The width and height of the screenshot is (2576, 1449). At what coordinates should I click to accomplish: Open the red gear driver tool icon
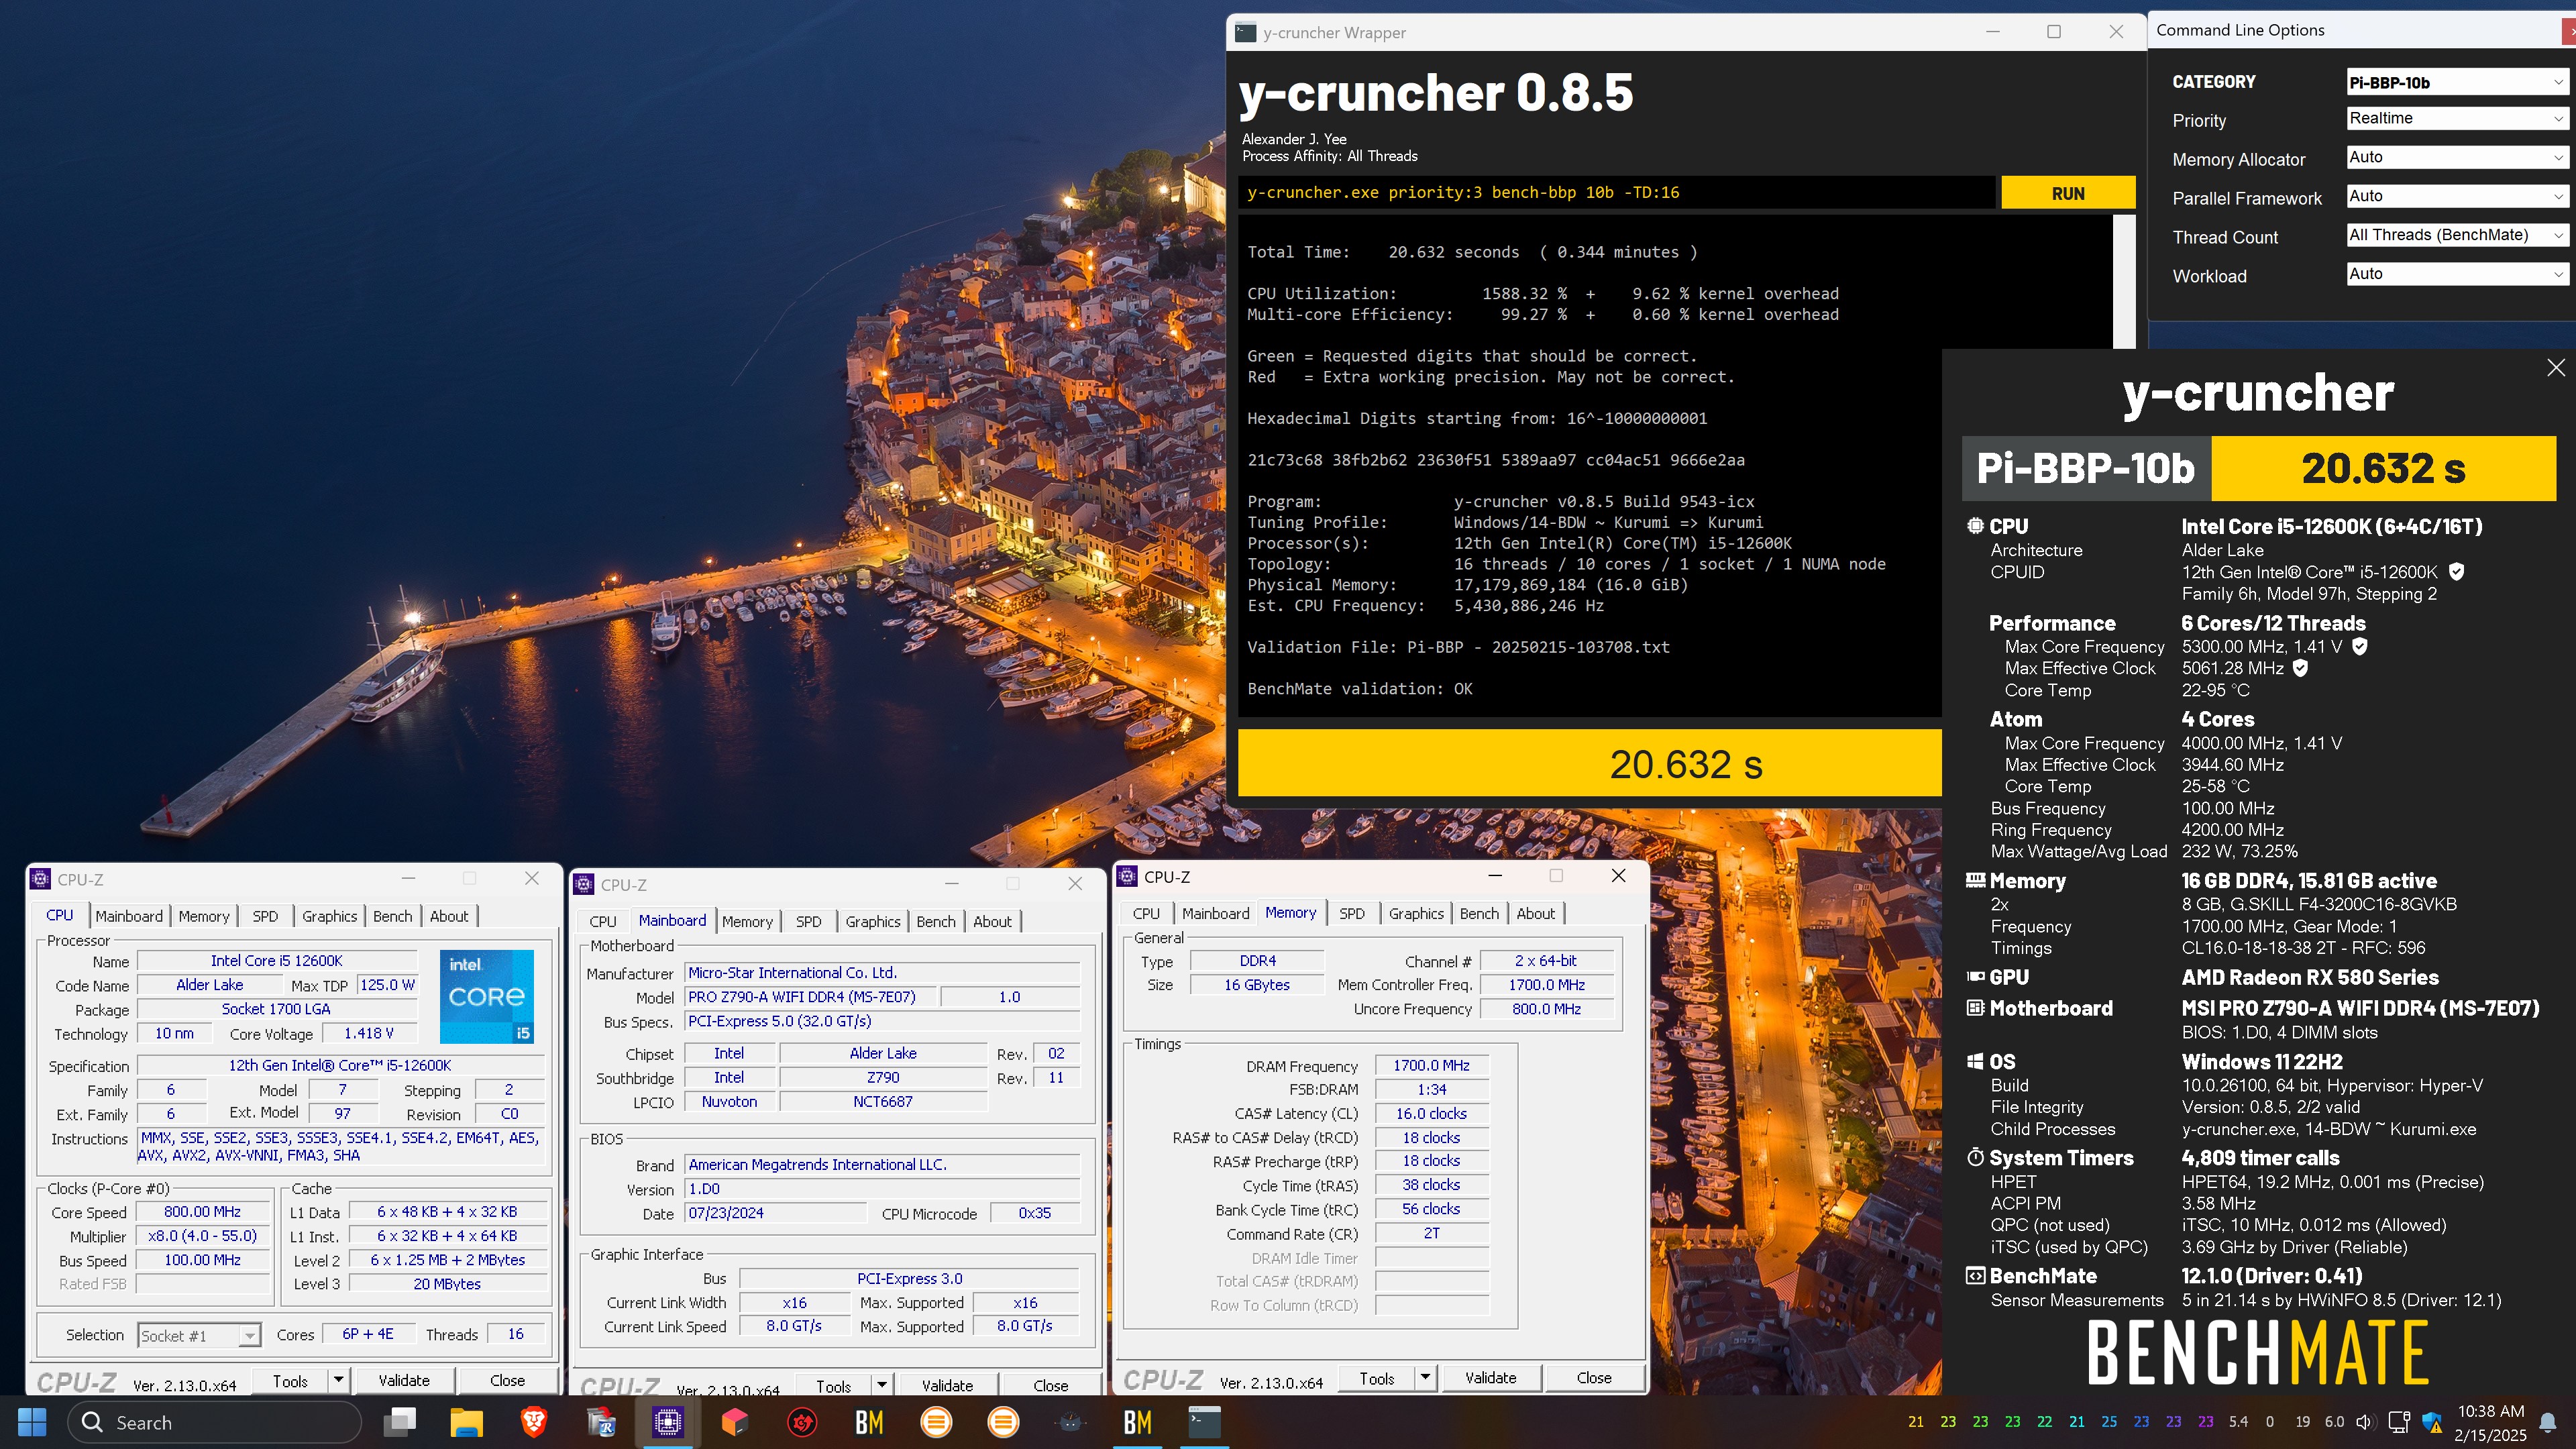point(802,1422)
